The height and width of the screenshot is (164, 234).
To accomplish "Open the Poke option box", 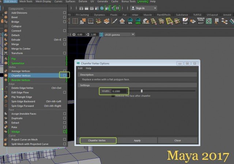I will [64, 127].
